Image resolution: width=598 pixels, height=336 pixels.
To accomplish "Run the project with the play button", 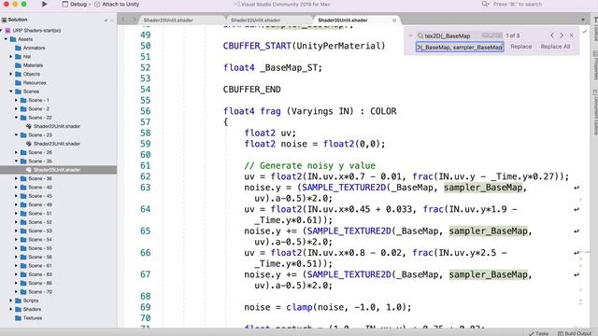I will coord(44,4).
